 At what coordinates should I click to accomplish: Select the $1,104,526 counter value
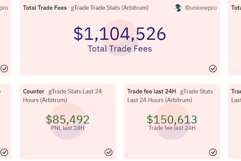[120, 34]
